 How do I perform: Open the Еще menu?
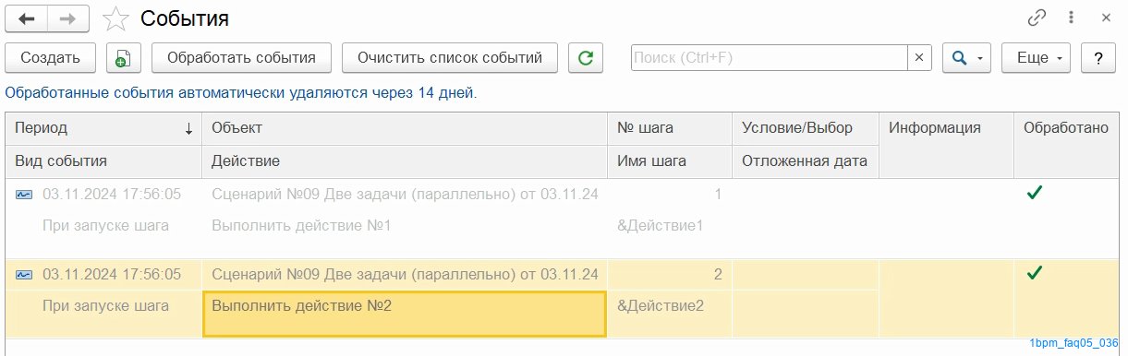tap(1037, 58)
